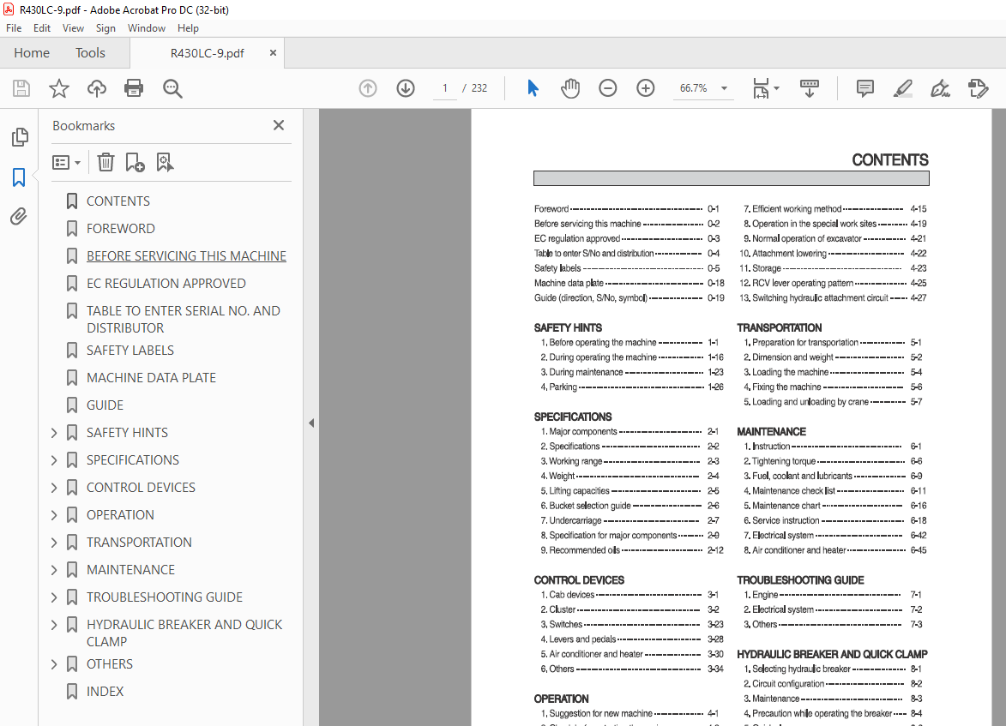Open EC REGULATION APPROVED bookmark
Image resolution: width=1006 pixels, height=726 pixels.
click(166, 284)
